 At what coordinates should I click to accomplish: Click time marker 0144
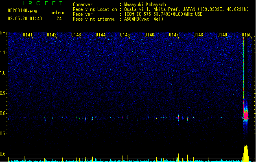pos(101,35)
